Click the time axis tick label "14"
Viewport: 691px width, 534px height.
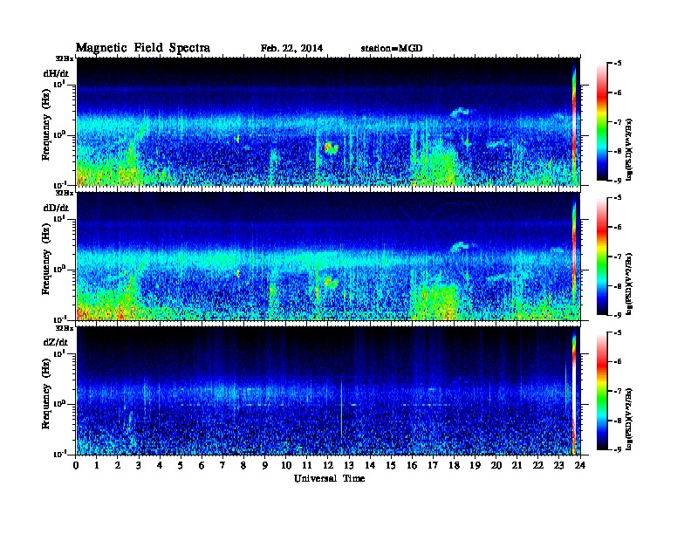point(370,465)
